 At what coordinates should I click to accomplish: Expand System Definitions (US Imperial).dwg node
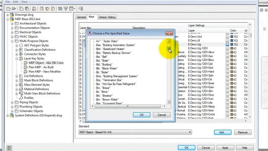tap(8, 116)
